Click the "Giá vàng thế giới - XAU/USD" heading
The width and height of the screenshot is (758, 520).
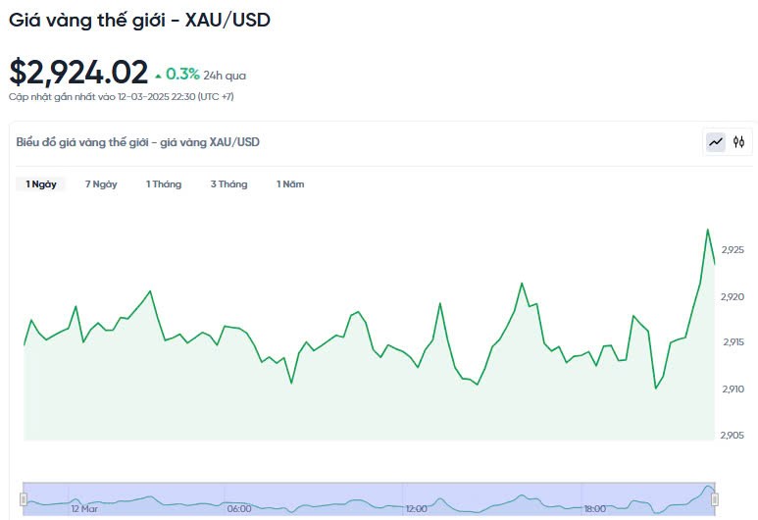point(139,20)
